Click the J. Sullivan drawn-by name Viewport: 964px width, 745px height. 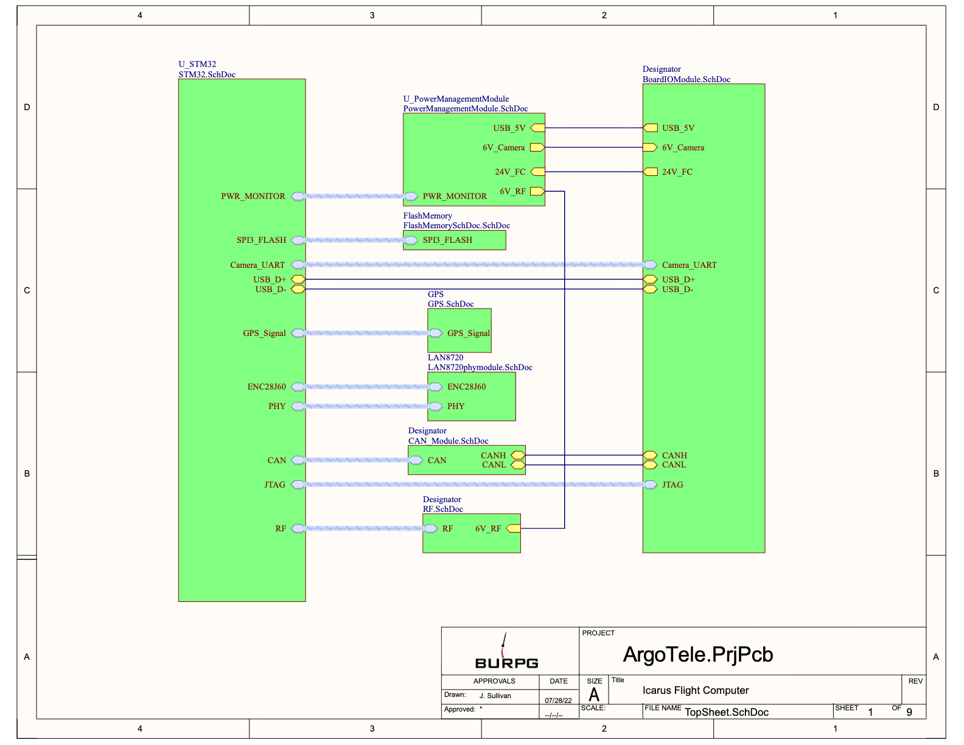pyautogui.click(x=495, y=696)
